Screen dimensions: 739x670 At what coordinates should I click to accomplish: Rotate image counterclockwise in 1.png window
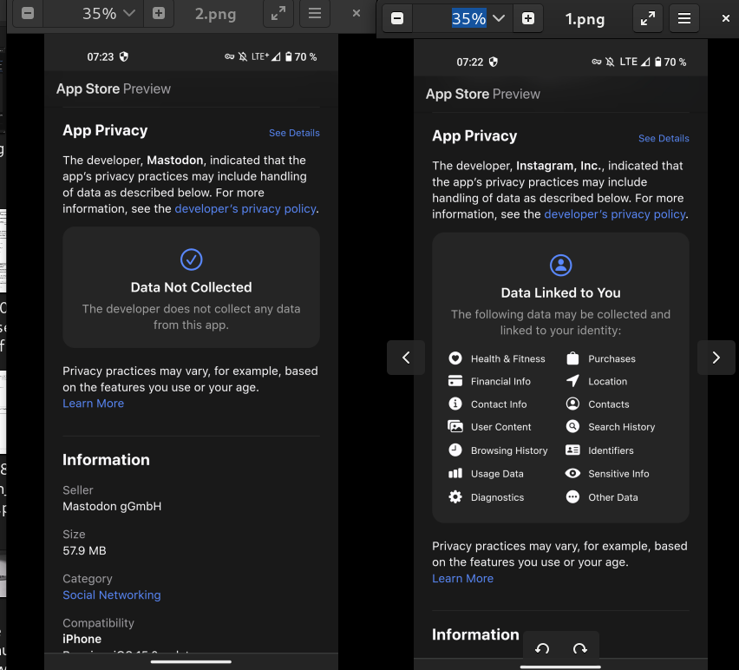542,649
